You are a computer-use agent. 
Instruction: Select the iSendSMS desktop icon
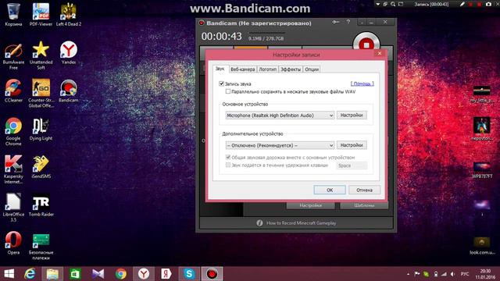click(x=41, y=167)
